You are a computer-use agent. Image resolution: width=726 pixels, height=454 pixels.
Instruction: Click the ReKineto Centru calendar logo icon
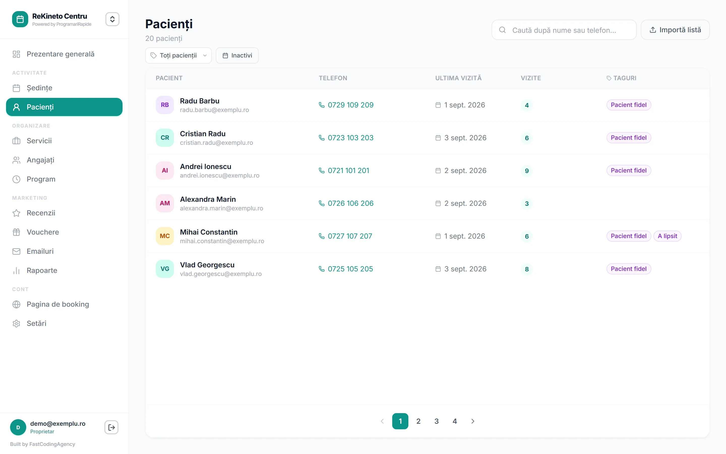pyautogui.click(x=20, y=19)
